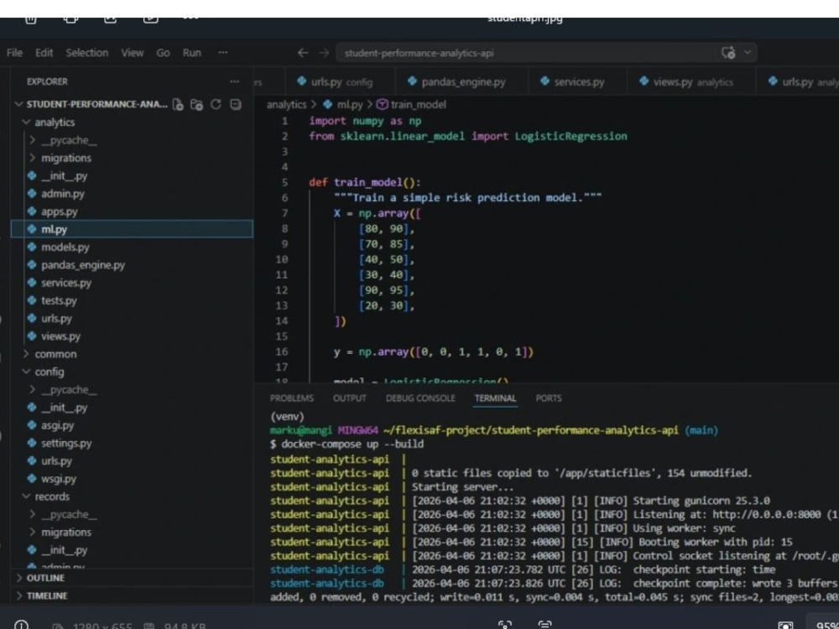Click the New File icon in Explorer header
839x629 pixels.
pyautogui.click(x=178, y=104)
